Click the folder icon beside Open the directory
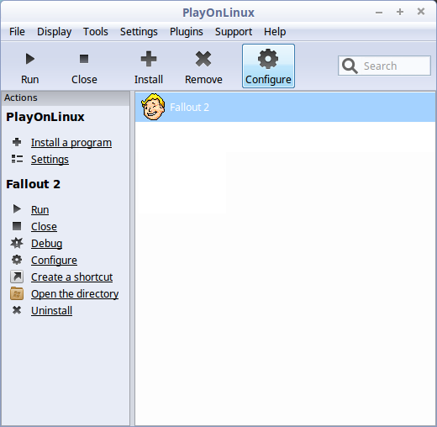This screenshot has height=427, width=437. click(x=17, y=293)
